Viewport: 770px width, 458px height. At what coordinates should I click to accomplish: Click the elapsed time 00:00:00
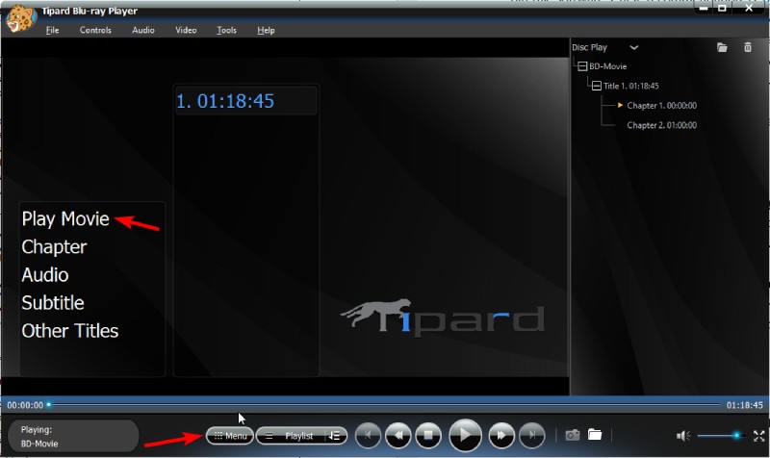[x=25, y=405]
